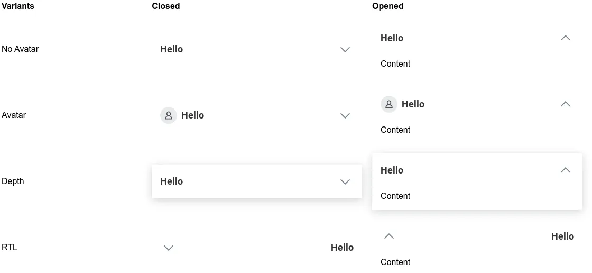The height and width of the screenshot is (273, 592).
Task: Click the avatar icon in closed Avatar row
Action: 169,115
